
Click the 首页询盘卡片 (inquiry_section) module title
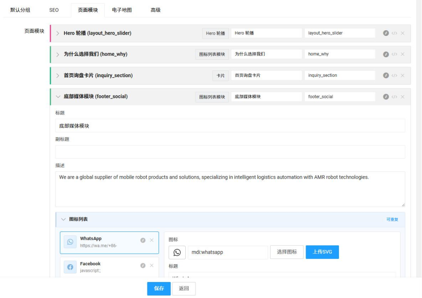point(98,75)
